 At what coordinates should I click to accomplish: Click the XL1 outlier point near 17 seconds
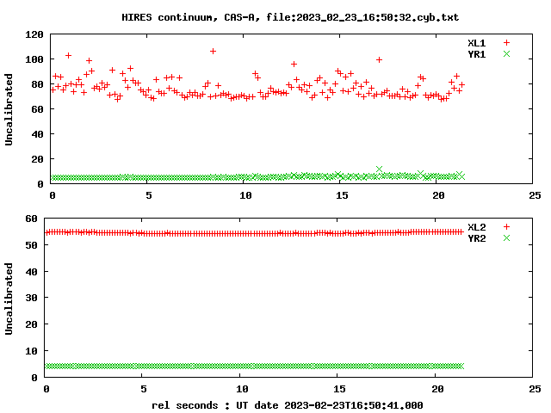tap(379, 59)
